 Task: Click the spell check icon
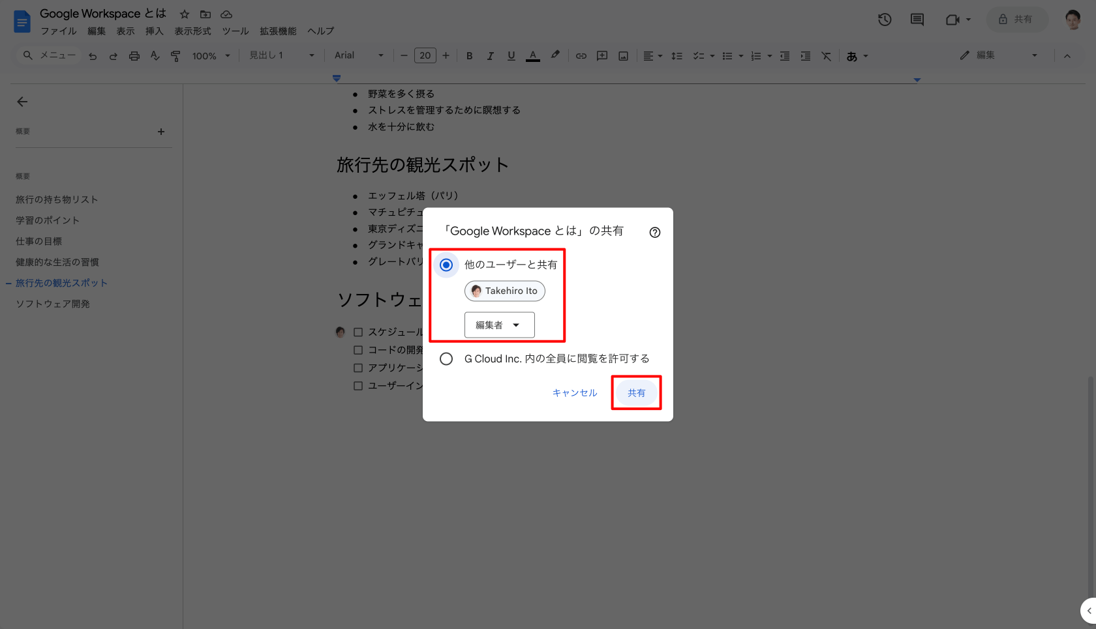pos(155,56)
